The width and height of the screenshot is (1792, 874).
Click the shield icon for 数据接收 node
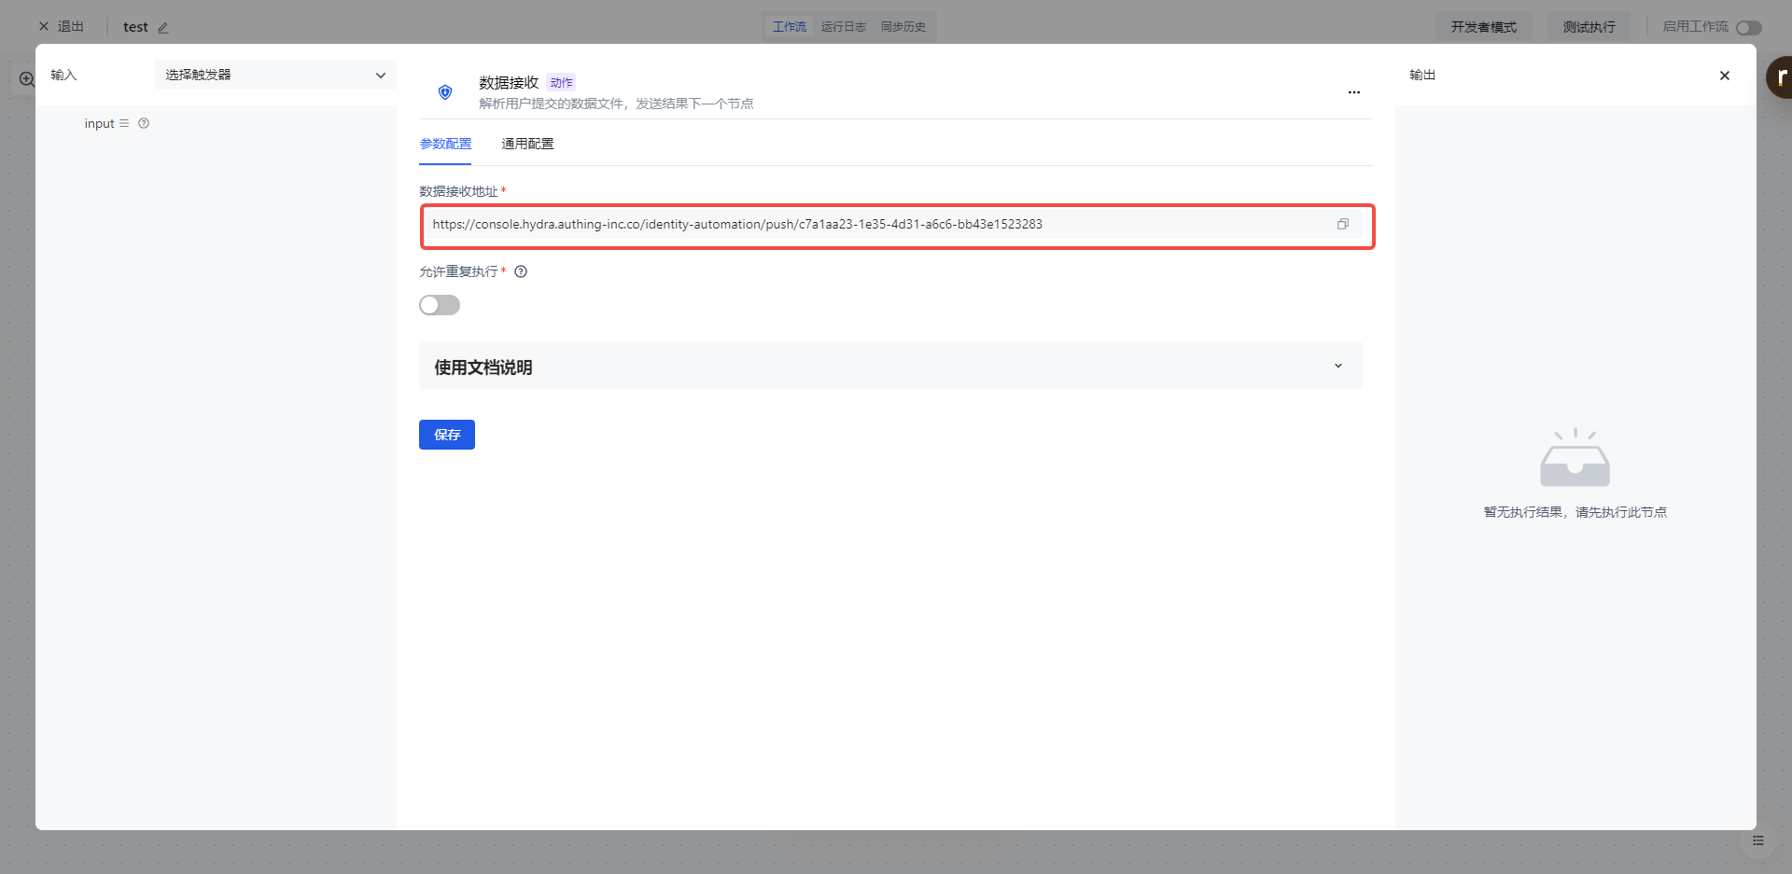pos(445,92)
